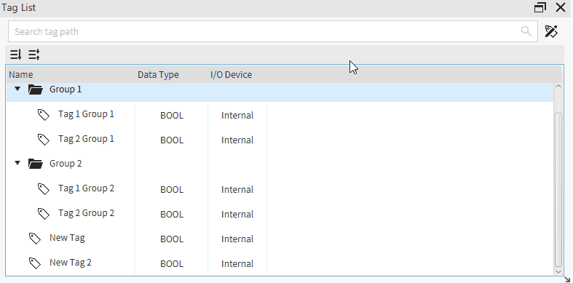The height and width of the screenshot is (283, 573).
Task: Click tag icon of Tag 1 Group 1
Action: (44, 115)
